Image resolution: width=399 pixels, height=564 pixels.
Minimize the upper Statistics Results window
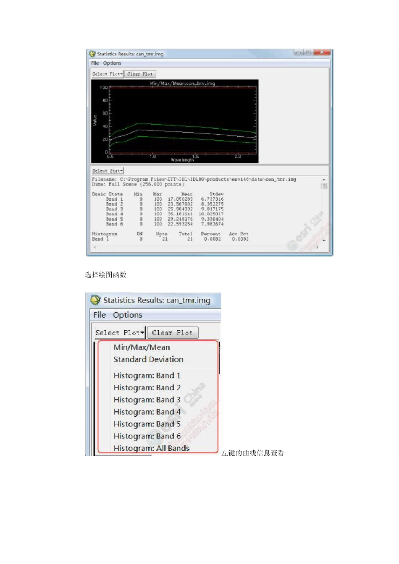tap(299, 52)
